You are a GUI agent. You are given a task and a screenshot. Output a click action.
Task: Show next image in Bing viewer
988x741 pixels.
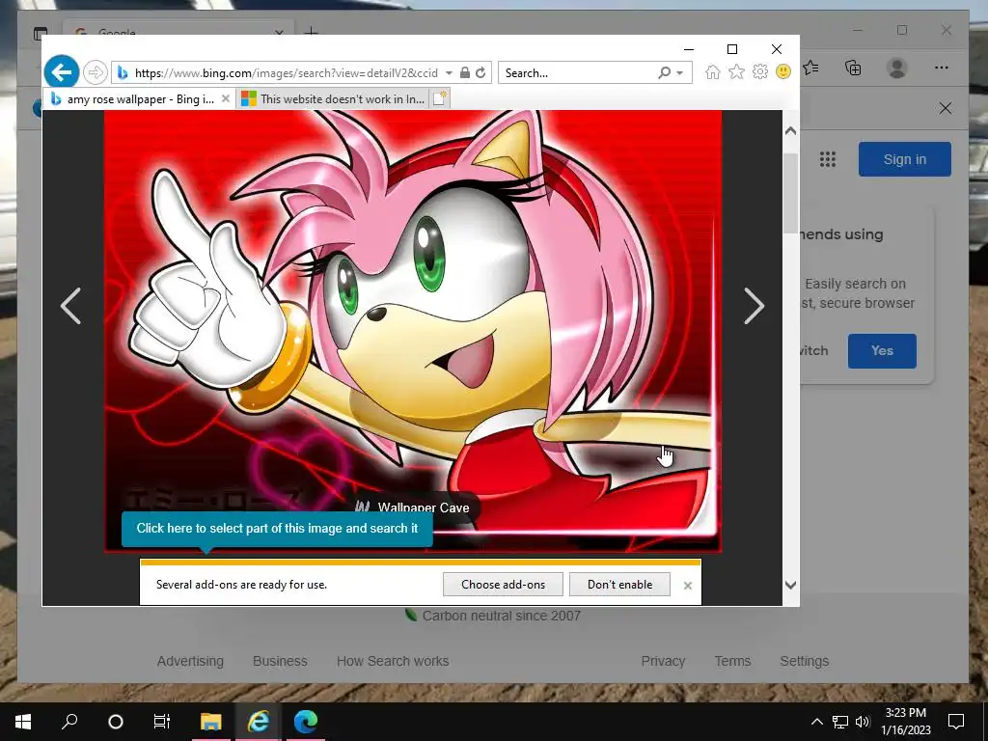754,306
